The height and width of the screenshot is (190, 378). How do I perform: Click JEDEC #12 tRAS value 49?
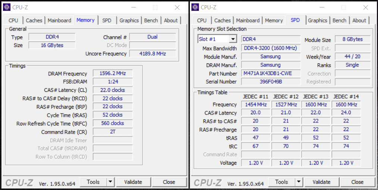(x=286, y=138)
